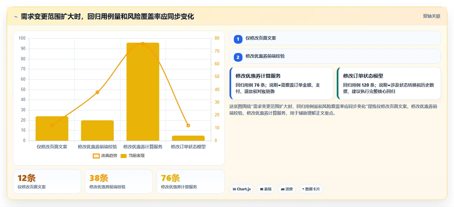
Task: Click the tall bar for 修改优惠券计算服务
Action: [143, 92]
